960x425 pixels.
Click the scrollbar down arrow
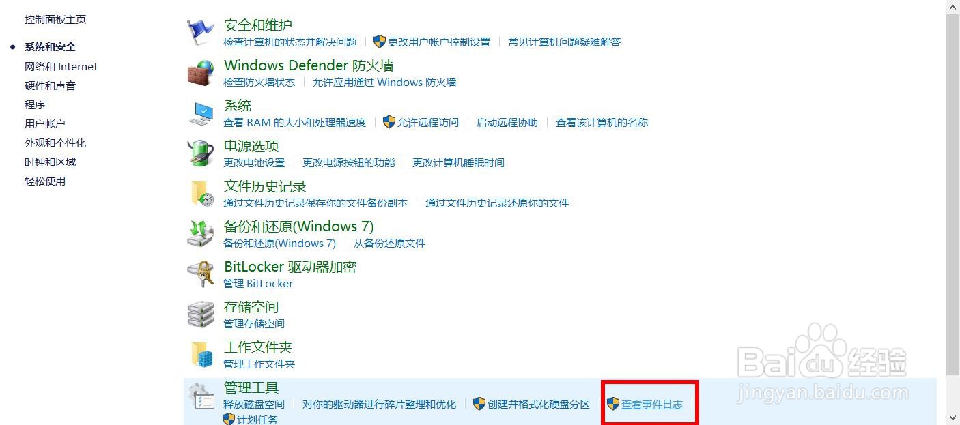click(x=952, y=417)
